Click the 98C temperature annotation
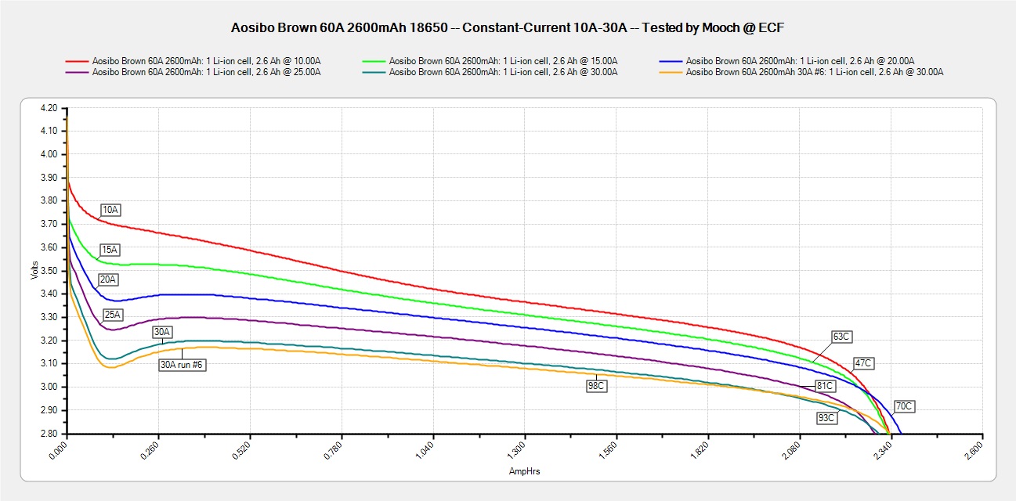The image size is (1016, 501). (x=597, y=386)
